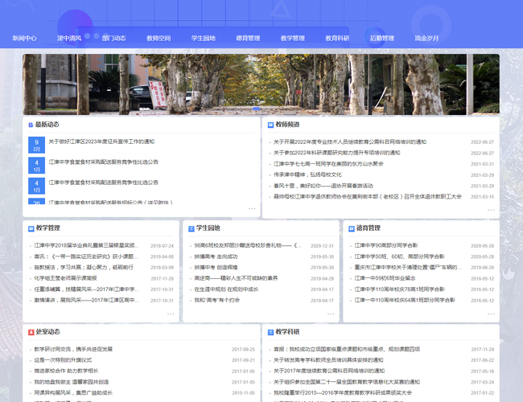The width and height of the screenshot is (523, 402).
Task: Open 教学研讨同交流，携手共进促发展
Action: (x=73, y=349)
